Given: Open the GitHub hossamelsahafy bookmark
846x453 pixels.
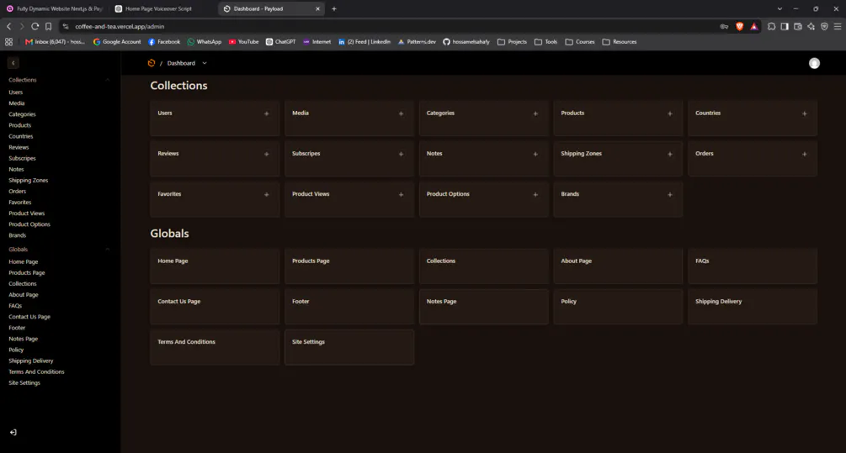Looking at the screenshot, I should (466, 42).
